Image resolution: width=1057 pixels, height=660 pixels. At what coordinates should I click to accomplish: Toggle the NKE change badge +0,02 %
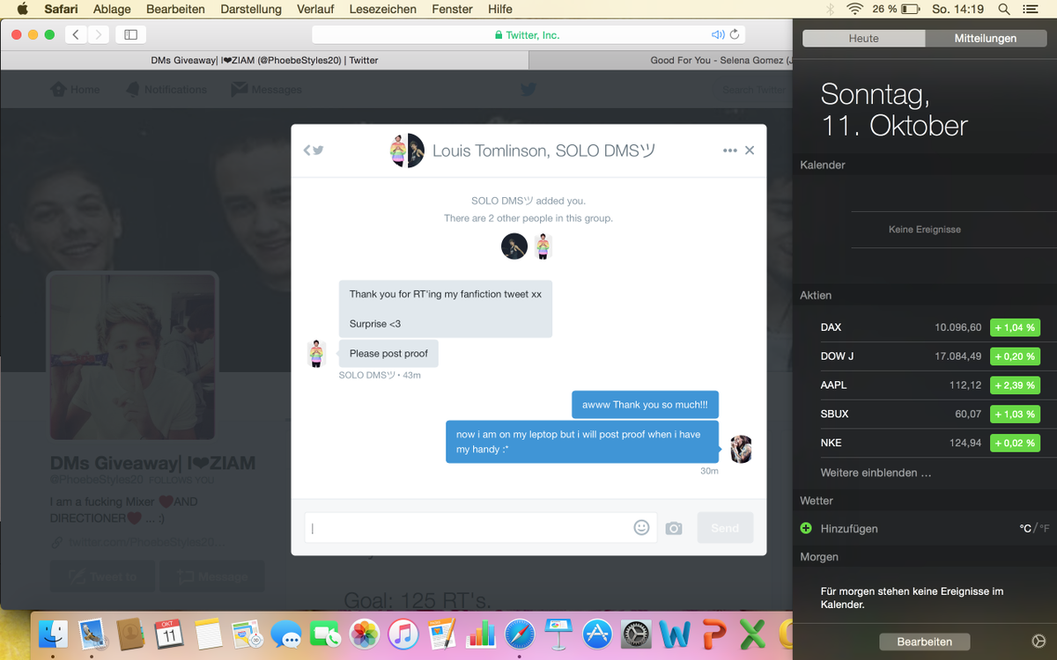1015,443
